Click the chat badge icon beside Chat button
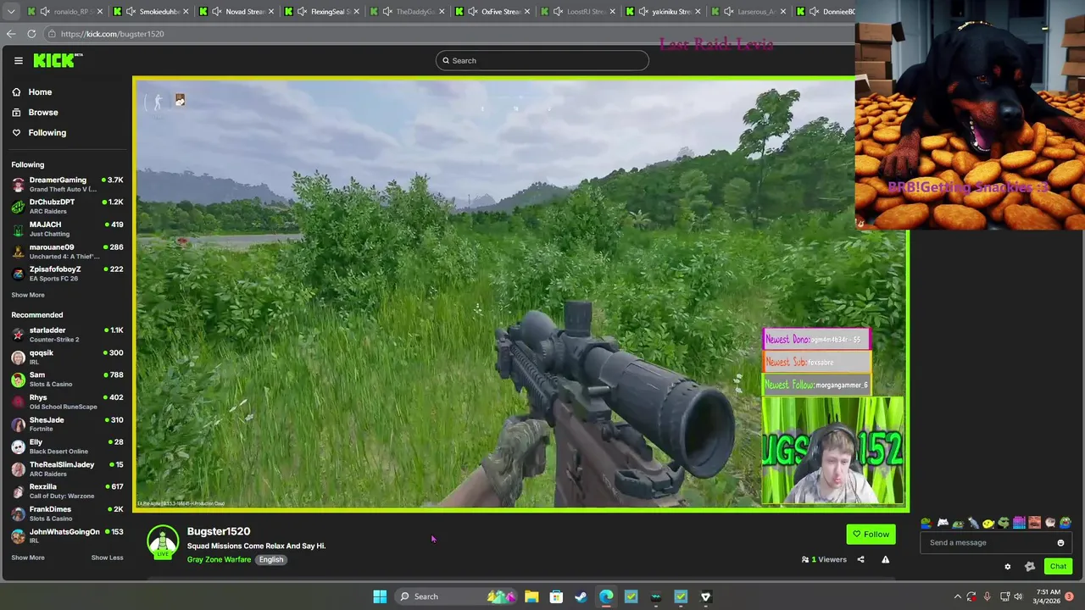 (x=1030, y=567)
